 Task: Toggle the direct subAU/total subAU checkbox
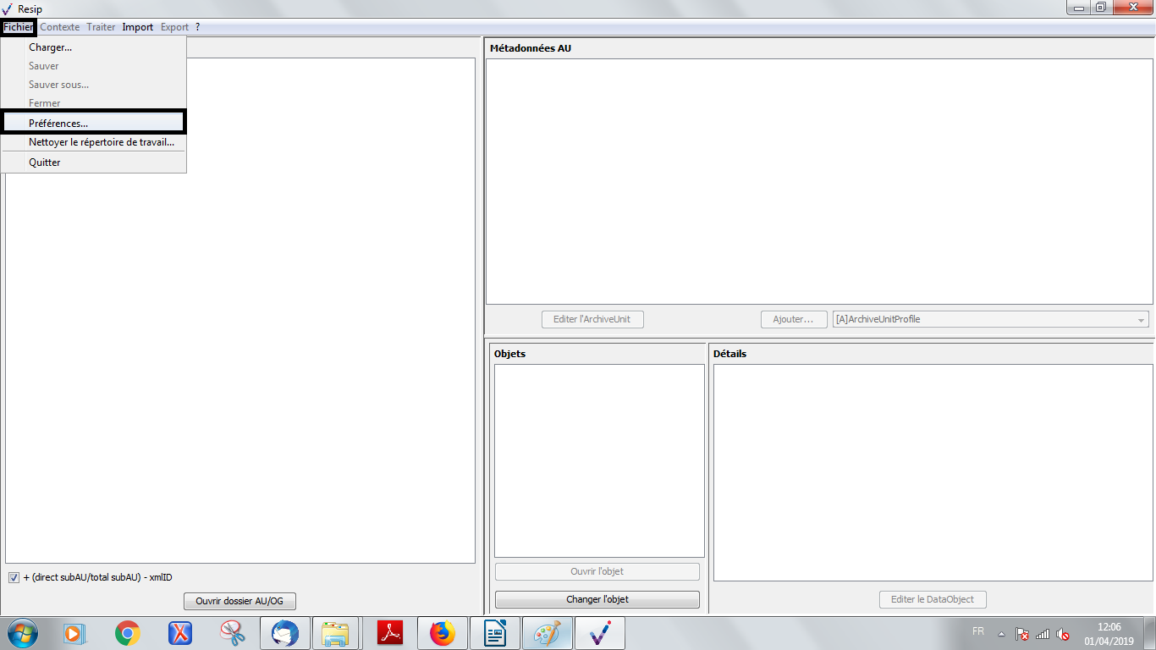tap(14, 578)
